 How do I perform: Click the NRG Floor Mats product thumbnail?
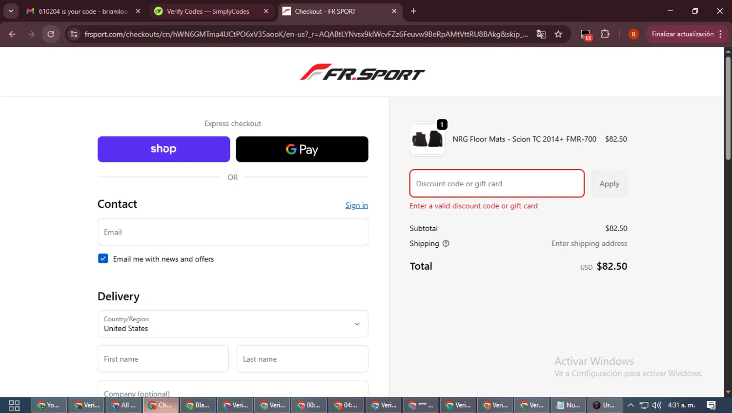coord(427,139)
